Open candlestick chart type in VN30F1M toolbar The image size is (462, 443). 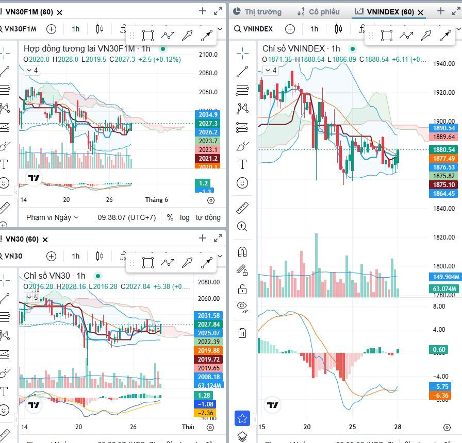(x=100, y=29)
